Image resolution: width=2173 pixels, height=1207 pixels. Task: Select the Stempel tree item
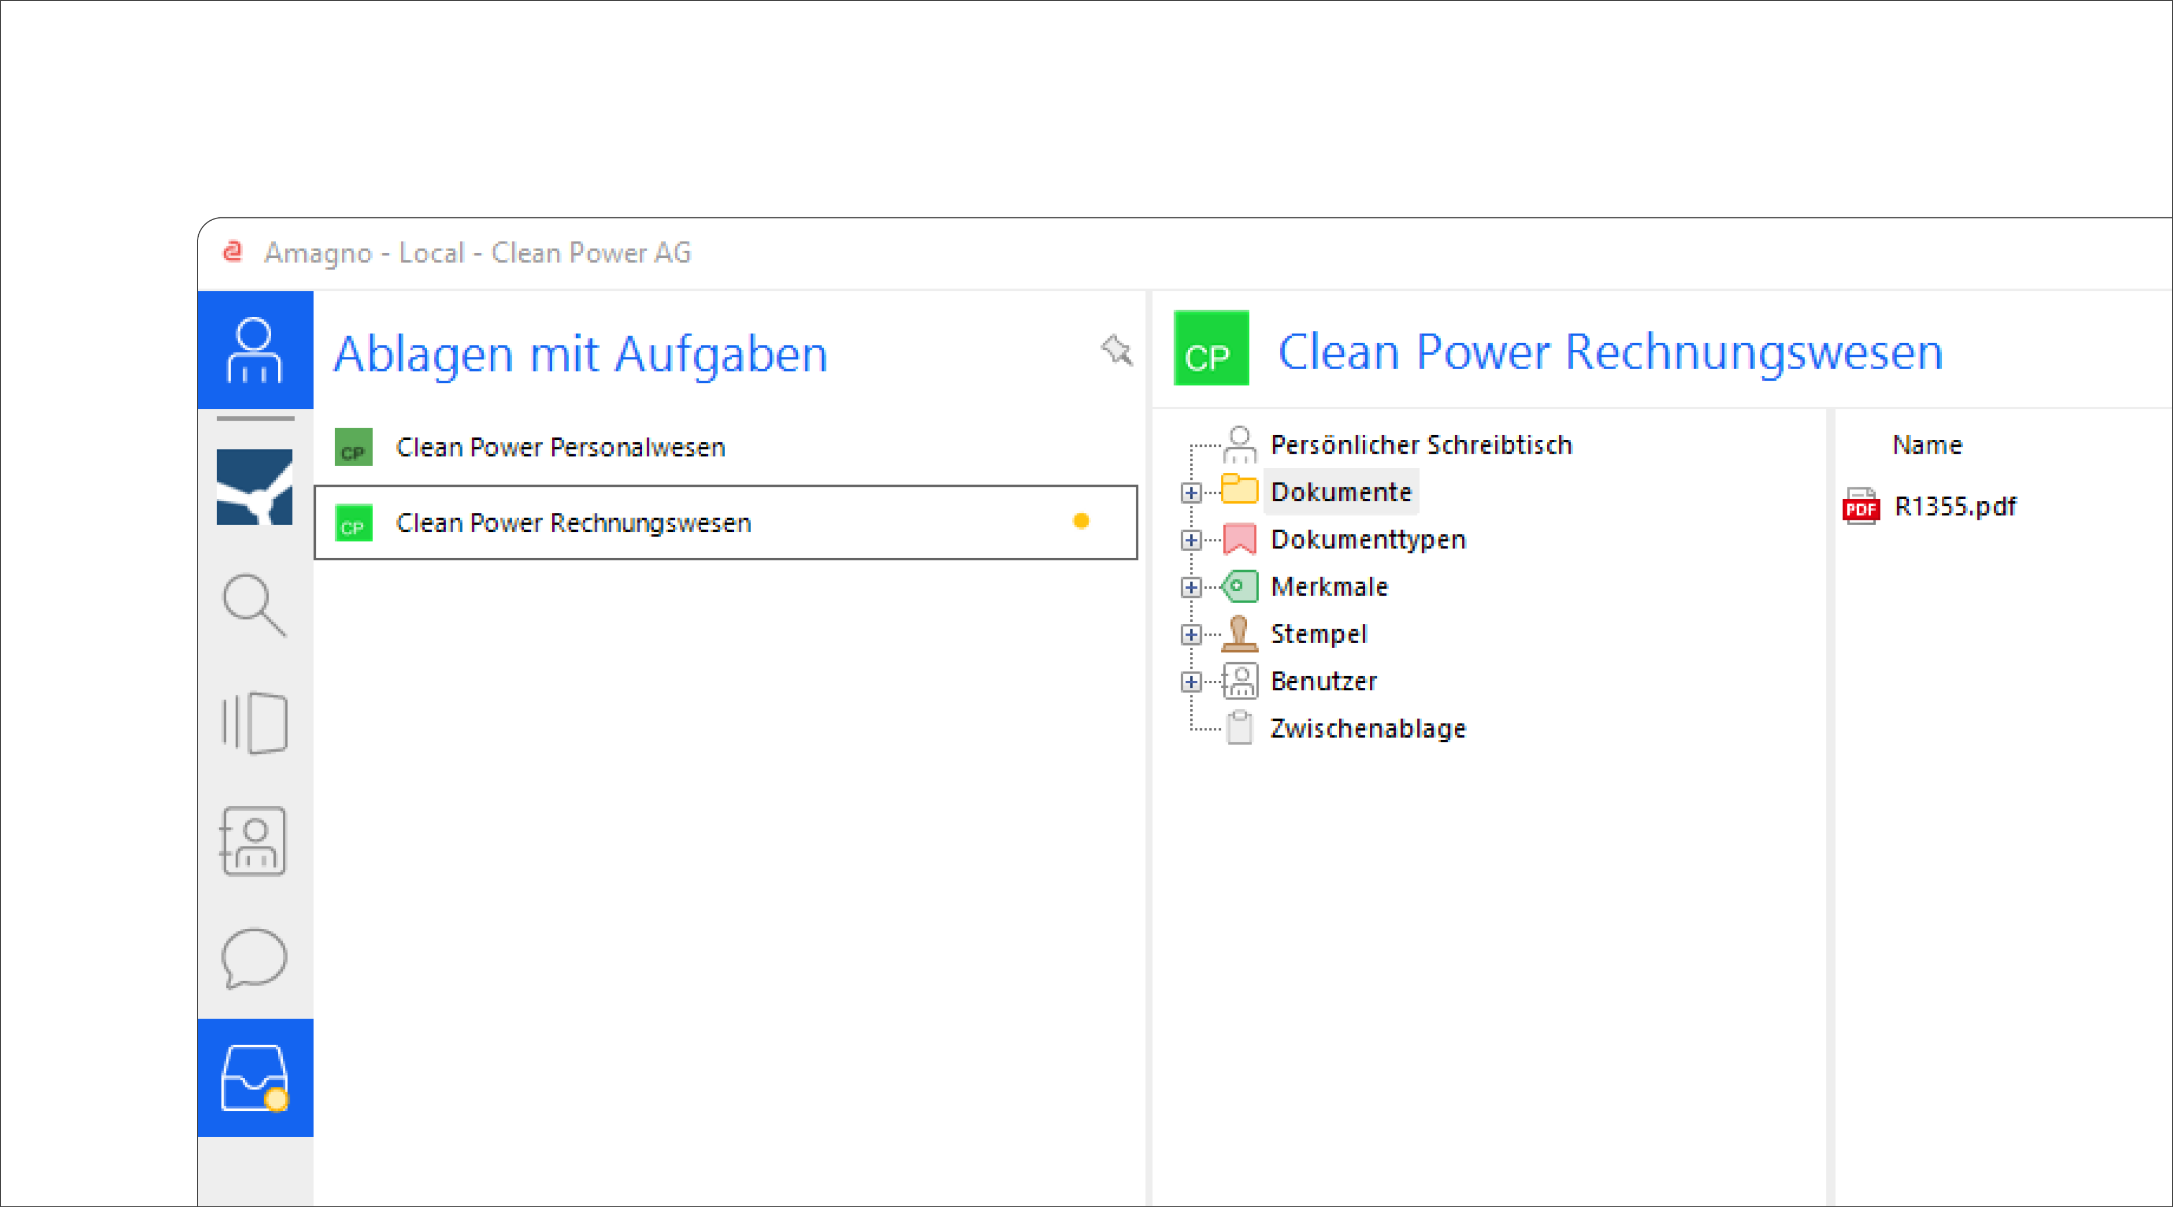click(x=1318, y=633)
